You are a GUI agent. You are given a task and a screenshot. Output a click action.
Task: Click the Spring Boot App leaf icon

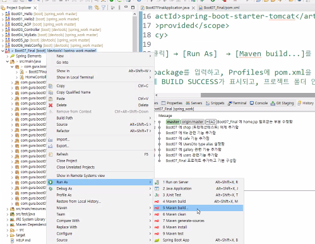[157, 240]
